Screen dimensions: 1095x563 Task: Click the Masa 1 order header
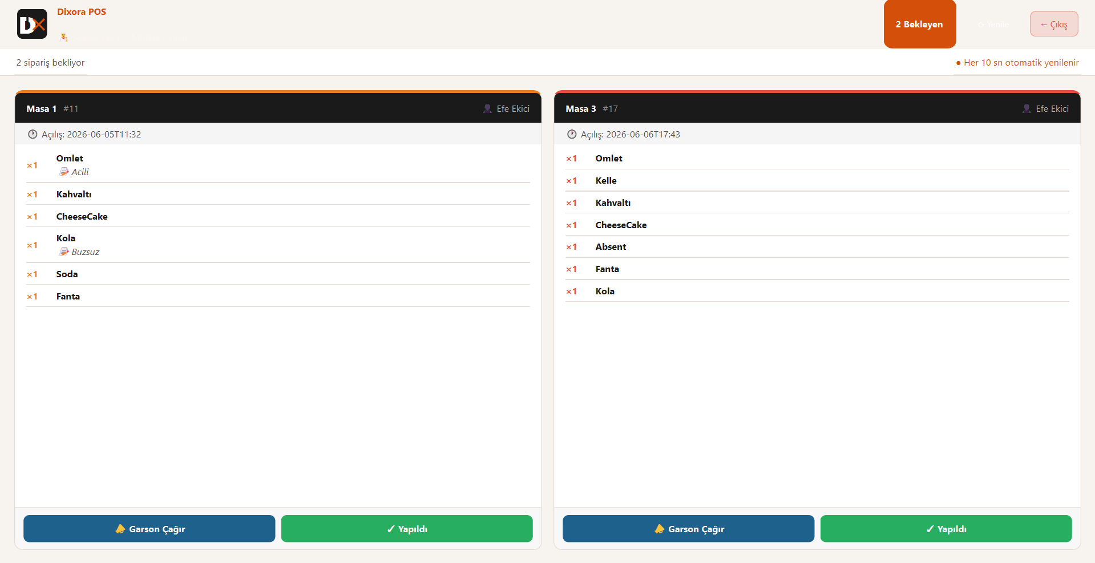pyautogui.click(x=278, y=108)
